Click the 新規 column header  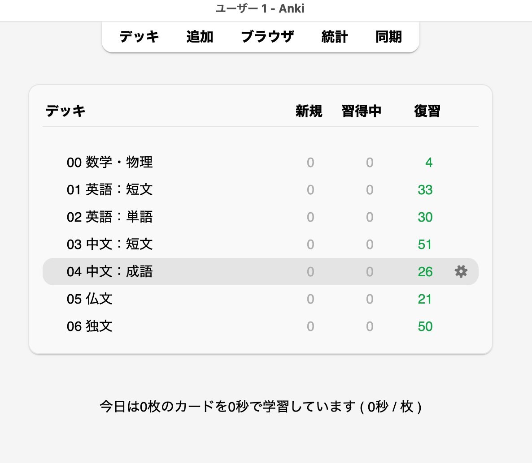click(x=309, y=111)
